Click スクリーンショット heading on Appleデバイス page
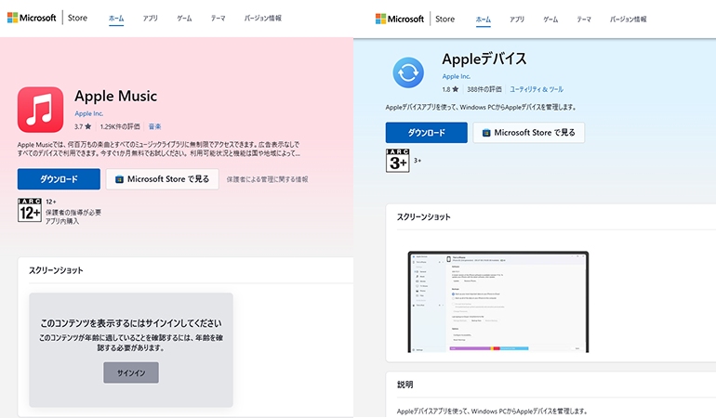The width and height of the screenshot is (716, 418). click(424, 216)
